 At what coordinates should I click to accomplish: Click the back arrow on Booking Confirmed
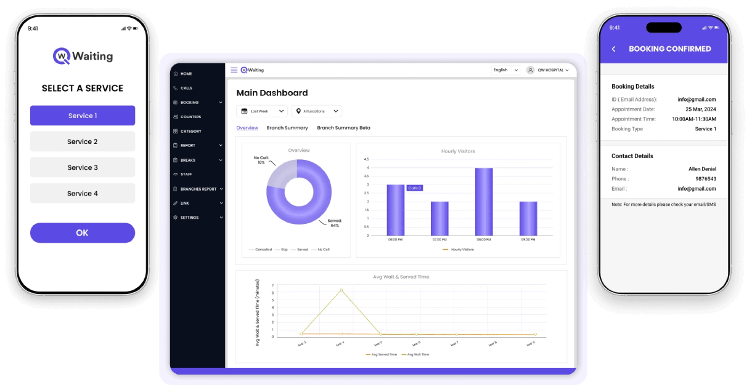(613, 49)
